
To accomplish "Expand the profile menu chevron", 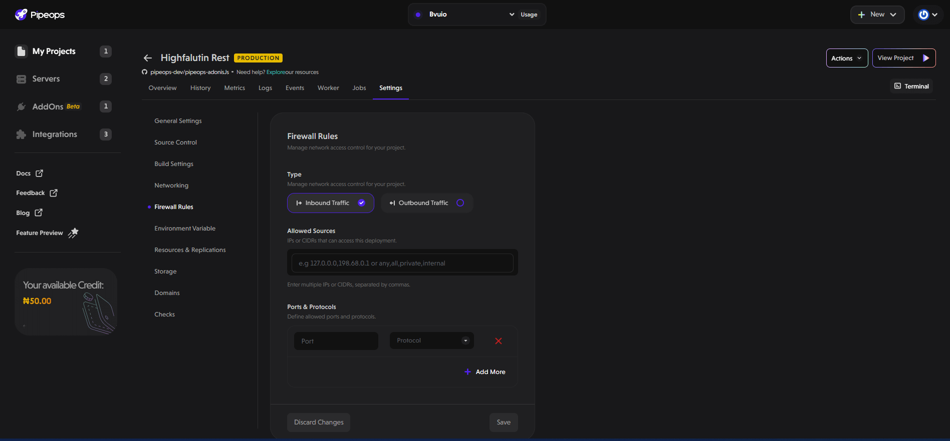I will tap(935, 15).
